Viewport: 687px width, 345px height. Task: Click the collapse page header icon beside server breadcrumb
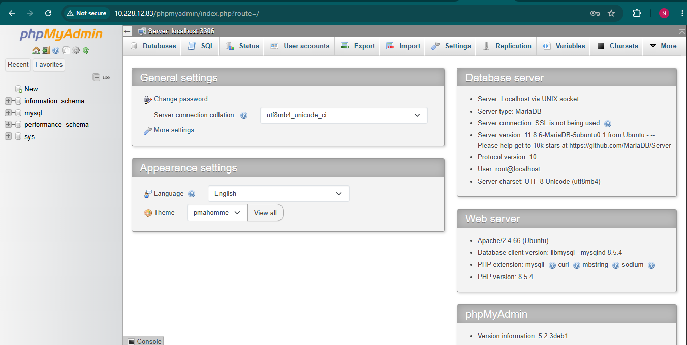pyautogui.click(x=682, y=31)
